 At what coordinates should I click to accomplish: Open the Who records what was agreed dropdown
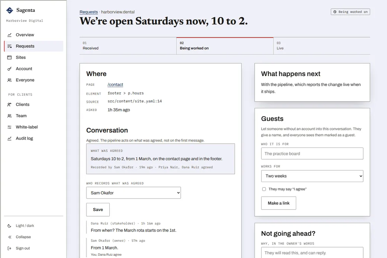134,193
